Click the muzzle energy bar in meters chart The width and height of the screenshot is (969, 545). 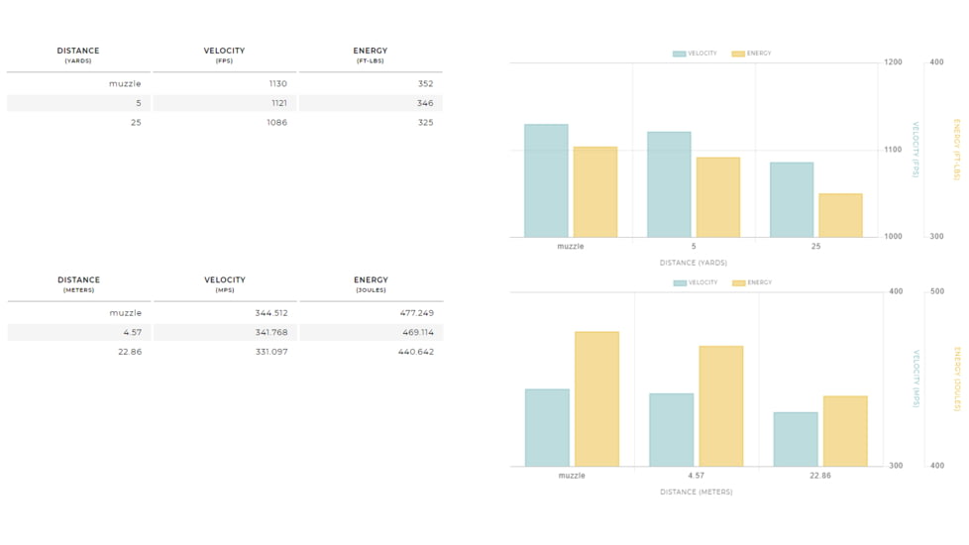[596, 398]
